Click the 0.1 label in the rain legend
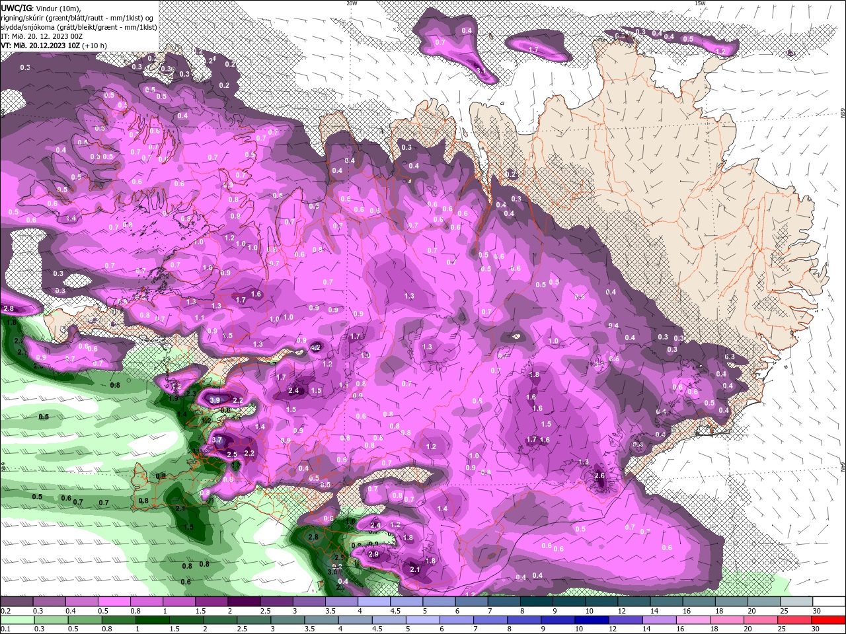This screenshot has height=634, width=846. click(x=5, y=629)
